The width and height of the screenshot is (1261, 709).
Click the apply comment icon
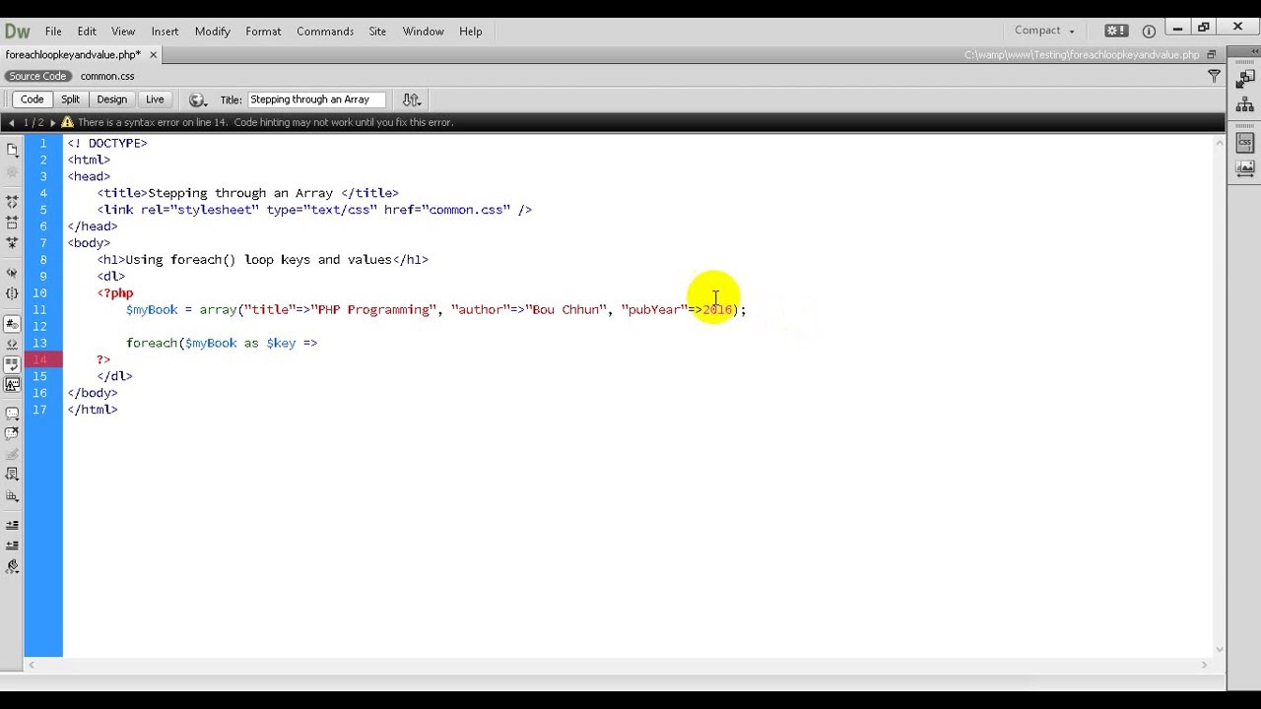[x=12, y=414]
